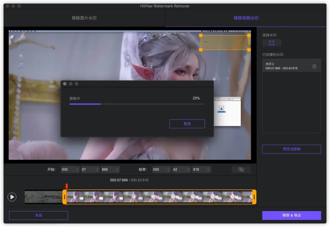Screen dimensions: 330x227
Task: Select the watermark selection box tool
Action: coord(272,43)
